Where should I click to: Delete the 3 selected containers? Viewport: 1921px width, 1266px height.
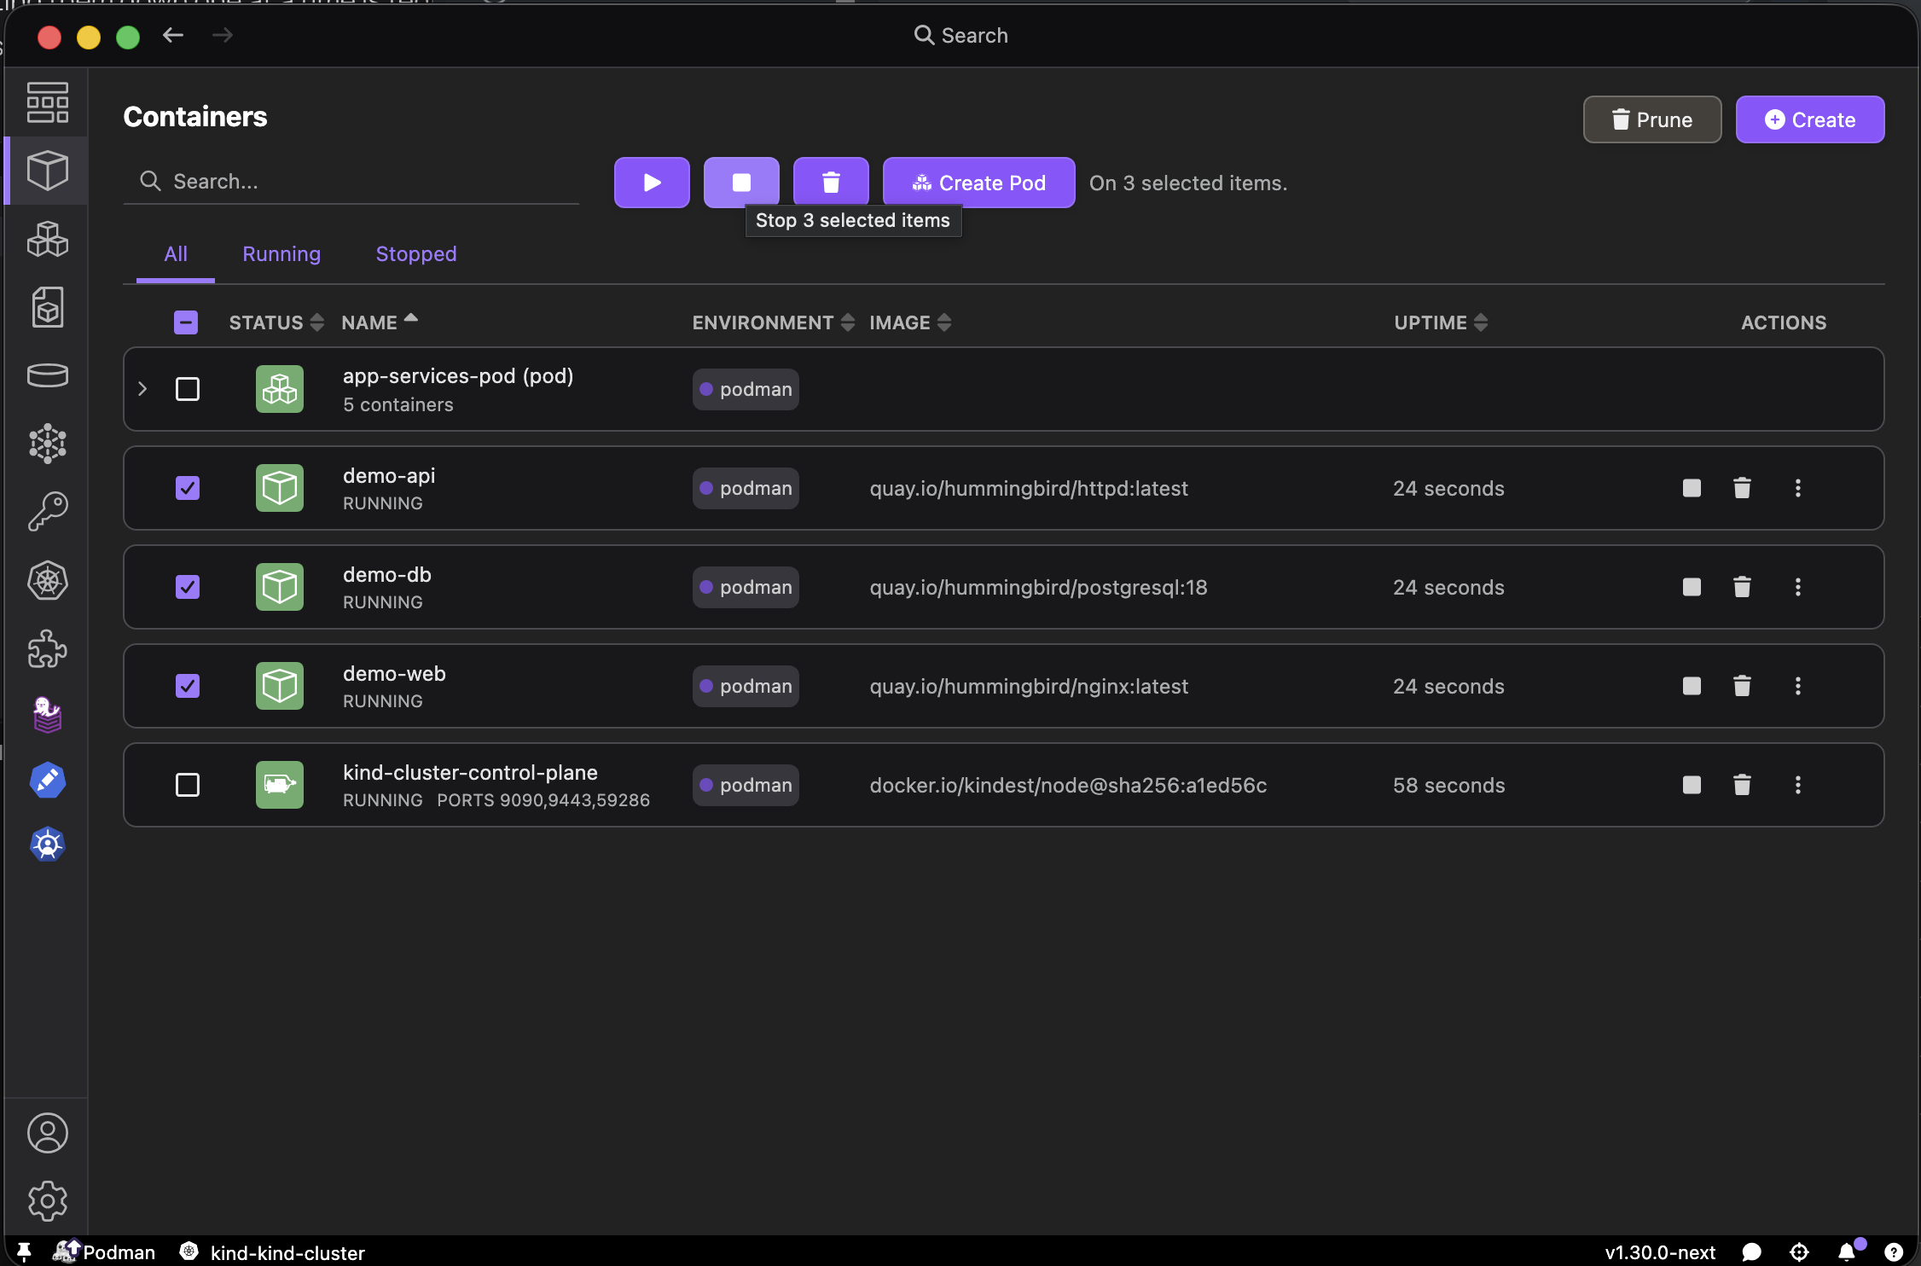tap(831, 183)
